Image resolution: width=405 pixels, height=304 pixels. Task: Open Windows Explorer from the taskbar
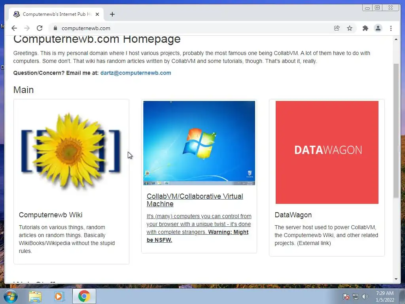[x=35, y=296]
